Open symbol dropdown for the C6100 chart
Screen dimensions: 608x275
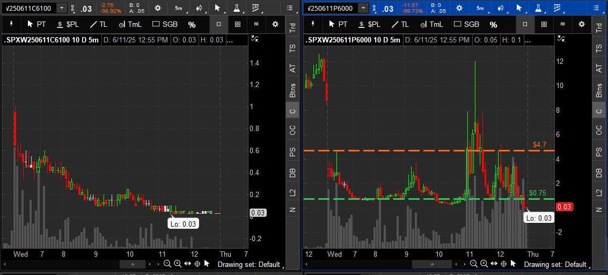tap(62, 8)
